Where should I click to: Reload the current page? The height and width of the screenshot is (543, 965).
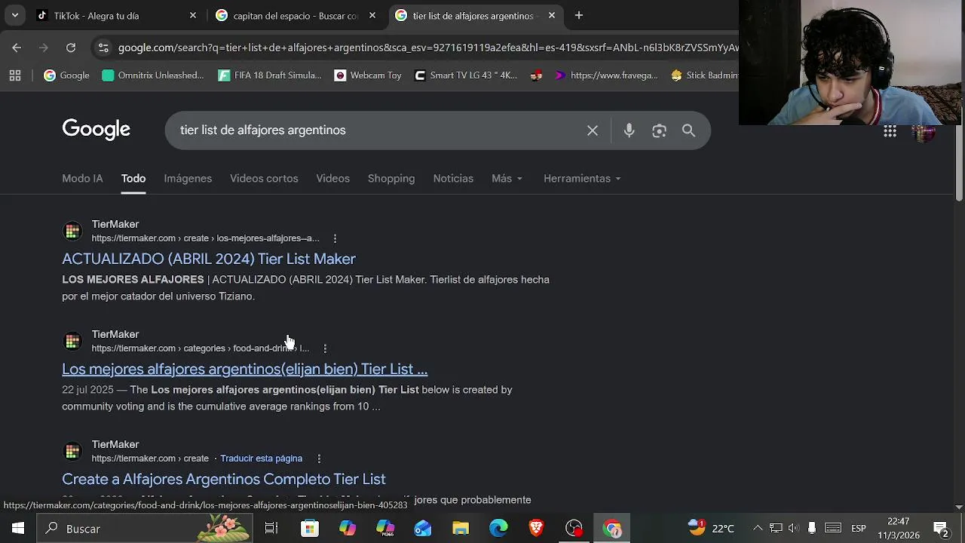coord(70,48)
